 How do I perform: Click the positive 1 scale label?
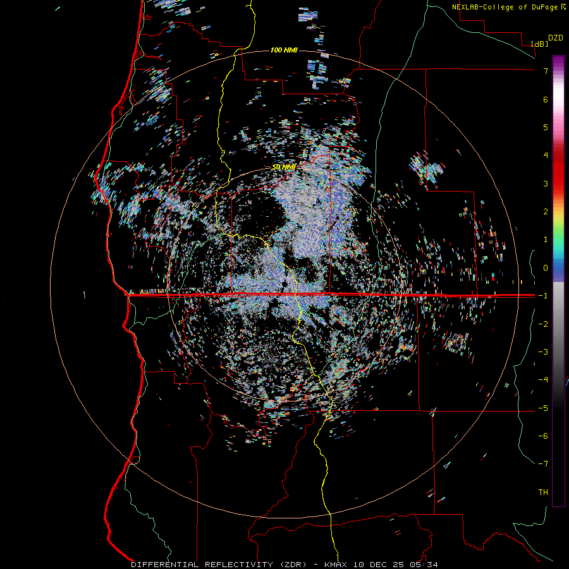546,240
